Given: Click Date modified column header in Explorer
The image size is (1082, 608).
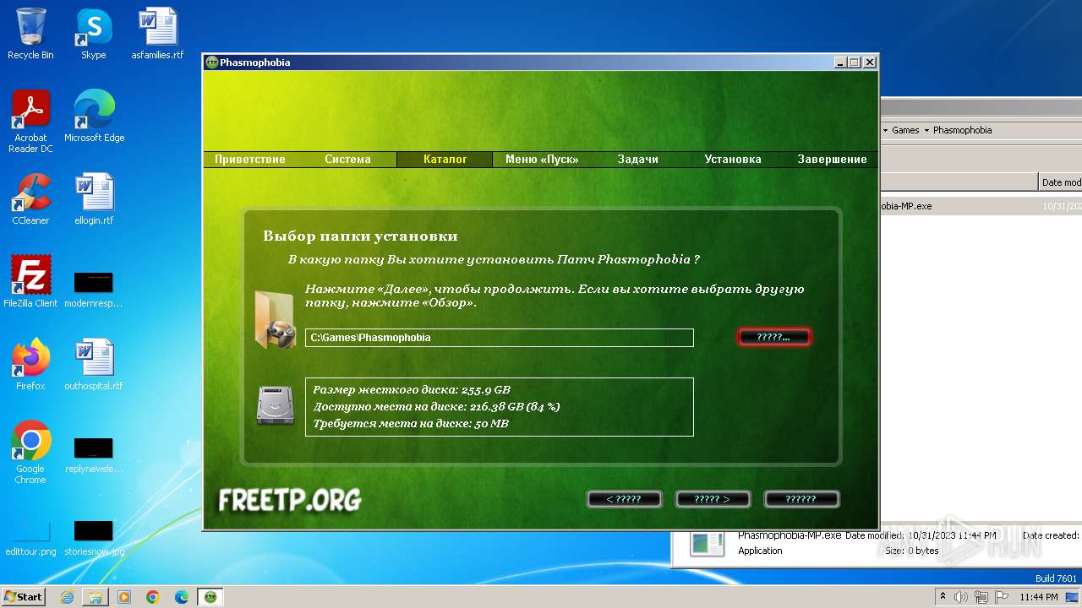Looking at the screenshot, I should pyautogui.click(x=1061, y=182).
